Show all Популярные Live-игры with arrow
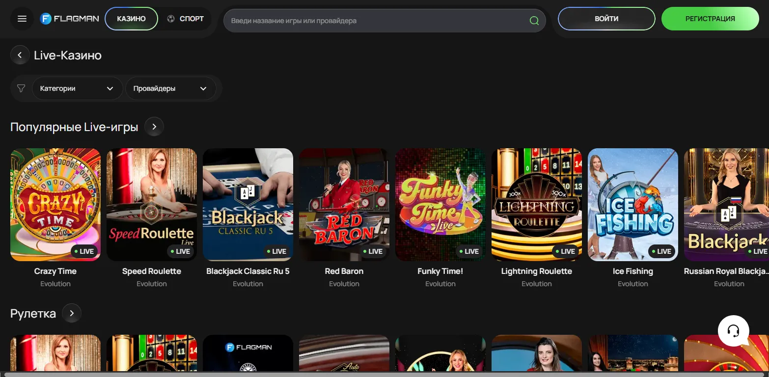 coord(154,127)
